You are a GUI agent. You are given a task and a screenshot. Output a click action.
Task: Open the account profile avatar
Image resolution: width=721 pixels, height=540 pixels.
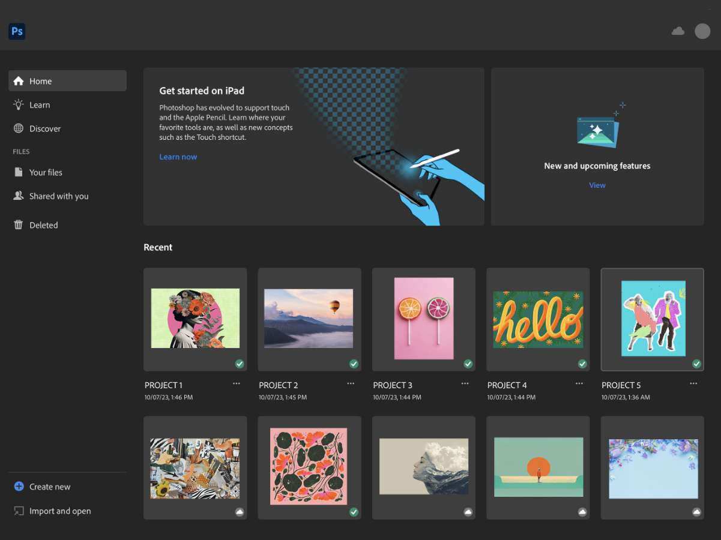[x=702, y=31]
